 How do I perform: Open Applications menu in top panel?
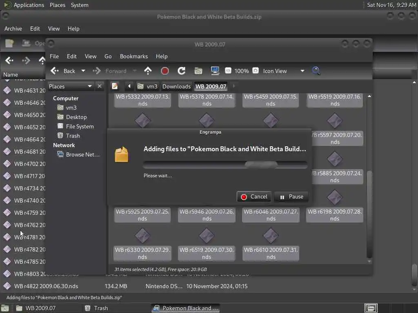click(x=24, y=5)
